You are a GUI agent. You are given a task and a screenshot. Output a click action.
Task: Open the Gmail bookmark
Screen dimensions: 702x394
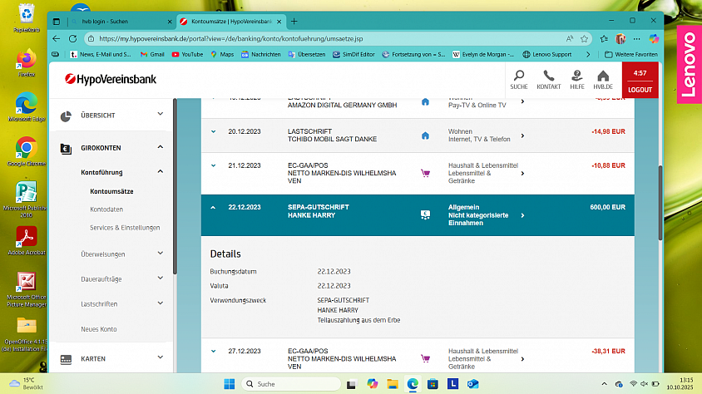152,55
